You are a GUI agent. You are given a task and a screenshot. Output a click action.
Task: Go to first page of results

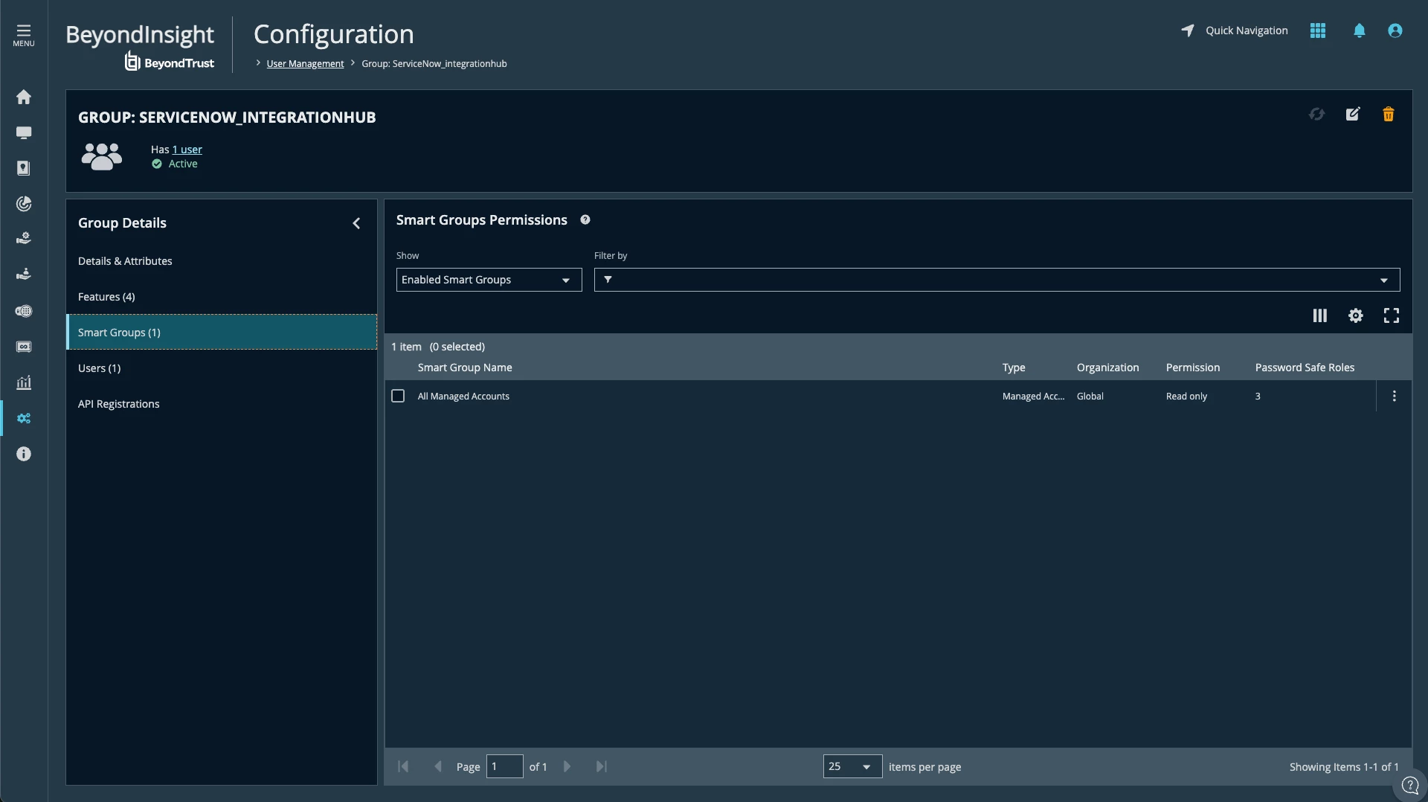(x=403, y=766)
